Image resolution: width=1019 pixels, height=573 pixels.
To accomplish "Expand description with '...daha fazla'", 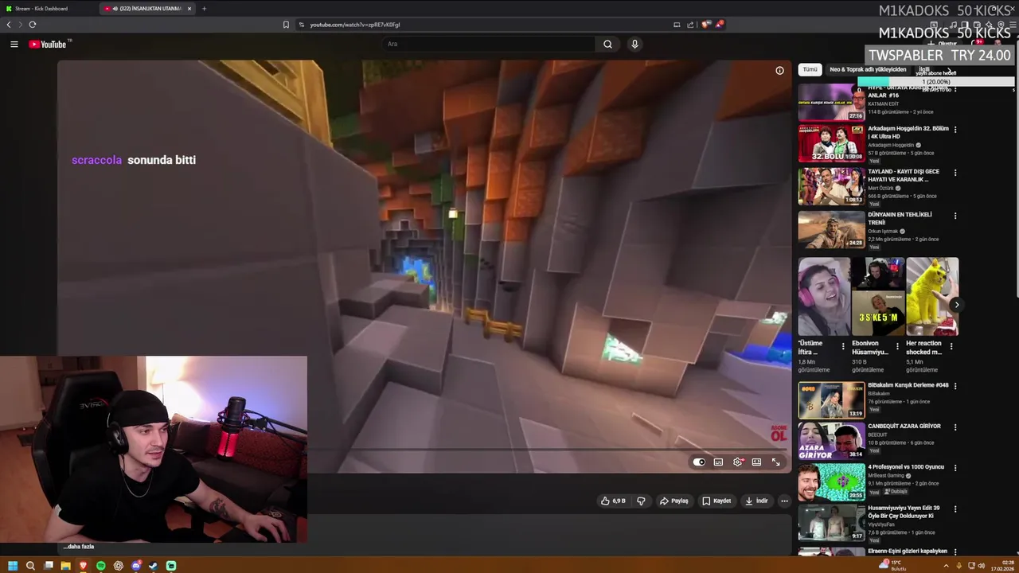I will (79, 547).
